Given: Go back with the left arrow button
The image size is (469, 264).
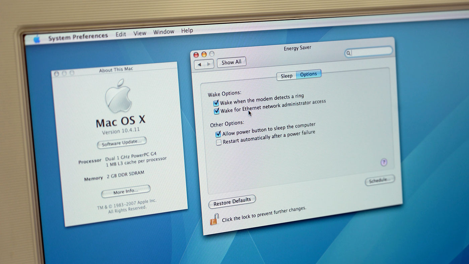Looking at the screenshot, I should (200, 64).
